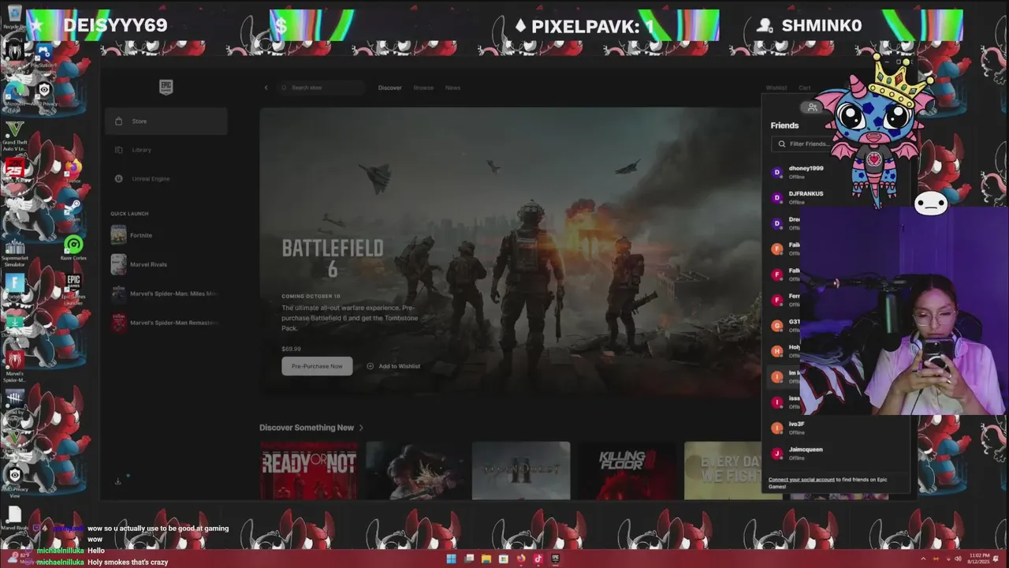
Task: Open volume control in system tray
Action: tap(956, 559)
